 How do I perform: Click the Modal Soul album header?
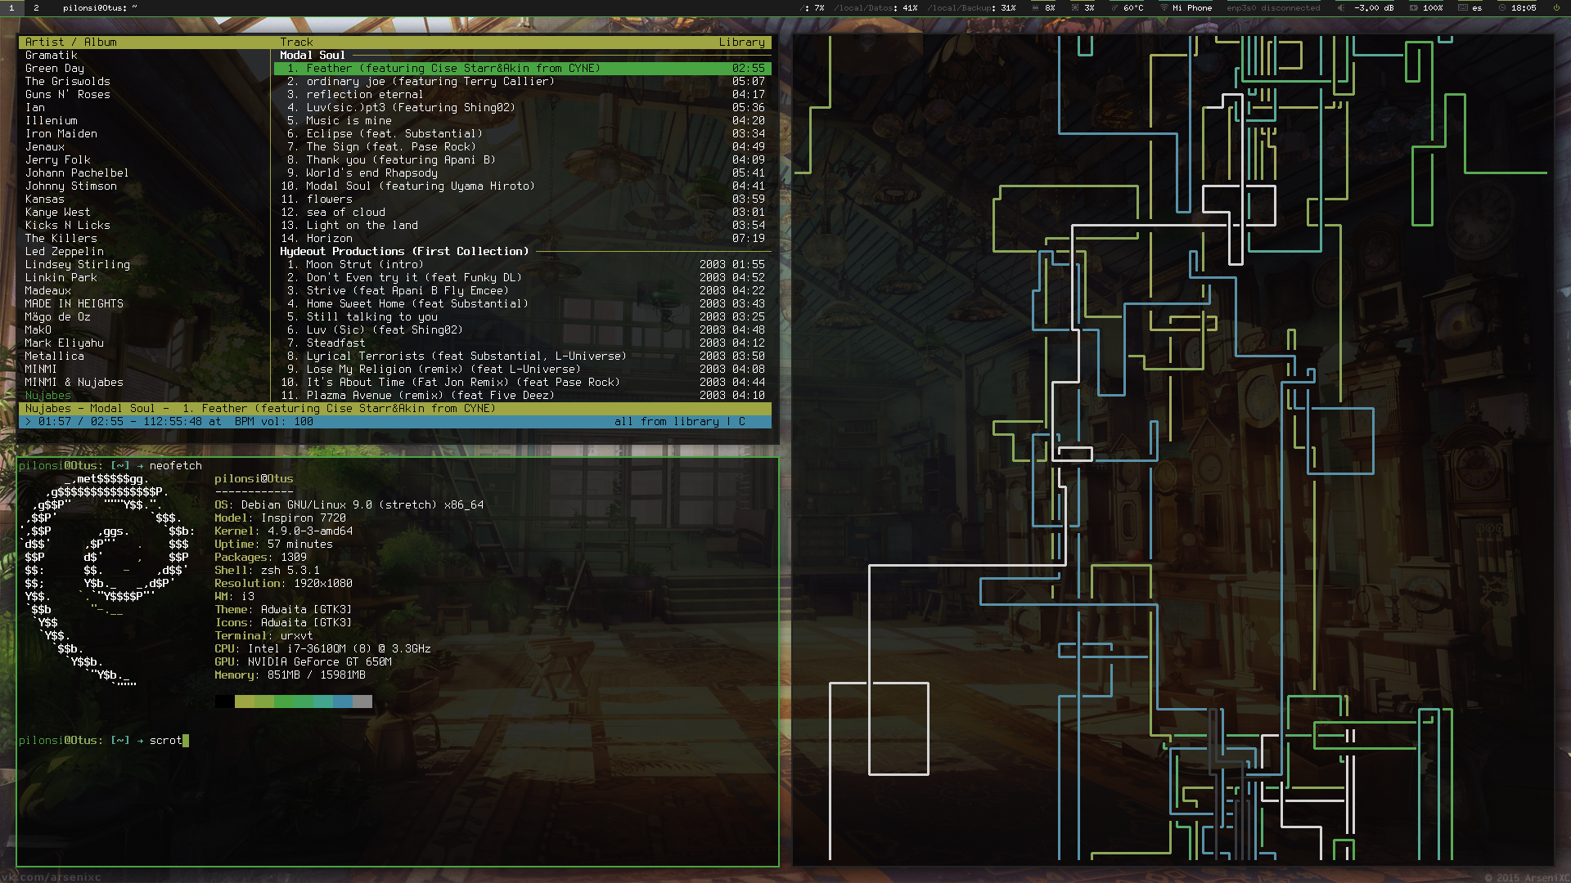312,55
